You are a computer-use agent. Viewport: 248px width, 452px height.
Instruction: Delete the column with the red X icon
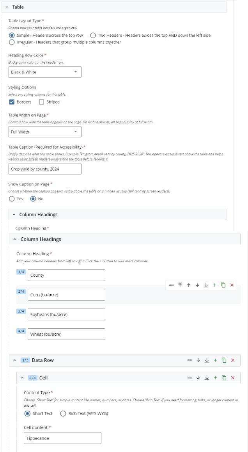click(x=232, y=285)
